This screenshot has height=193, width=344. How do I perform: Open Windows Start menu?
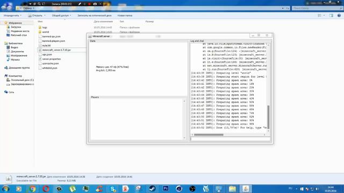click(6, 188)
